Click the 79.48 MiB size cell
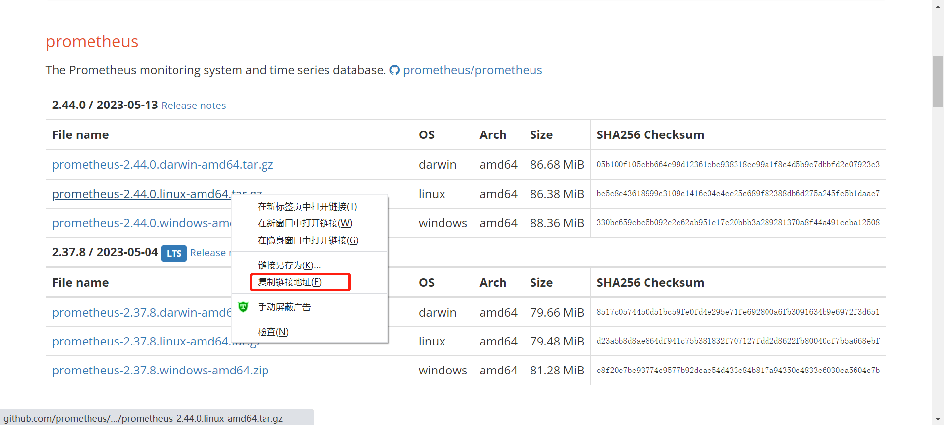The image size is (944, 425). 557,342
